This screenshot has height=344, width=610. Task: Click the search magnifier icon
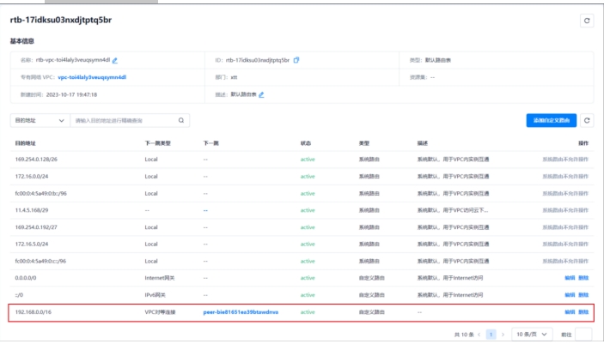[181, 120]
